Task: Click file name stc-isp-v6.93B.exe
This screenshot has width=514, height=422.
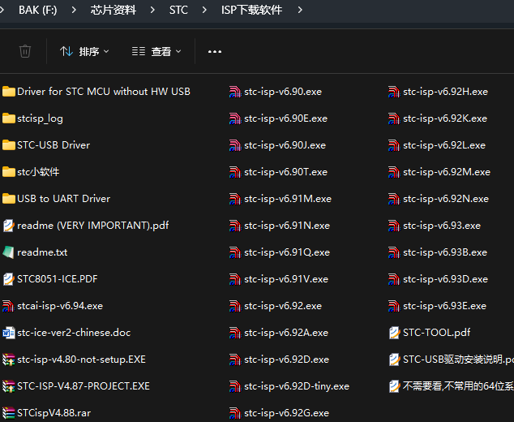Action: [445, 252]
